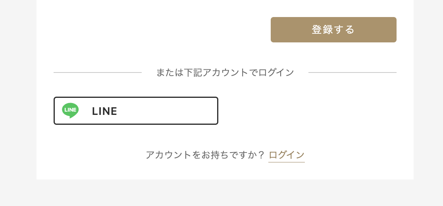Open the ログイン login link
443x206 pixels.
(x=287, y=155)
